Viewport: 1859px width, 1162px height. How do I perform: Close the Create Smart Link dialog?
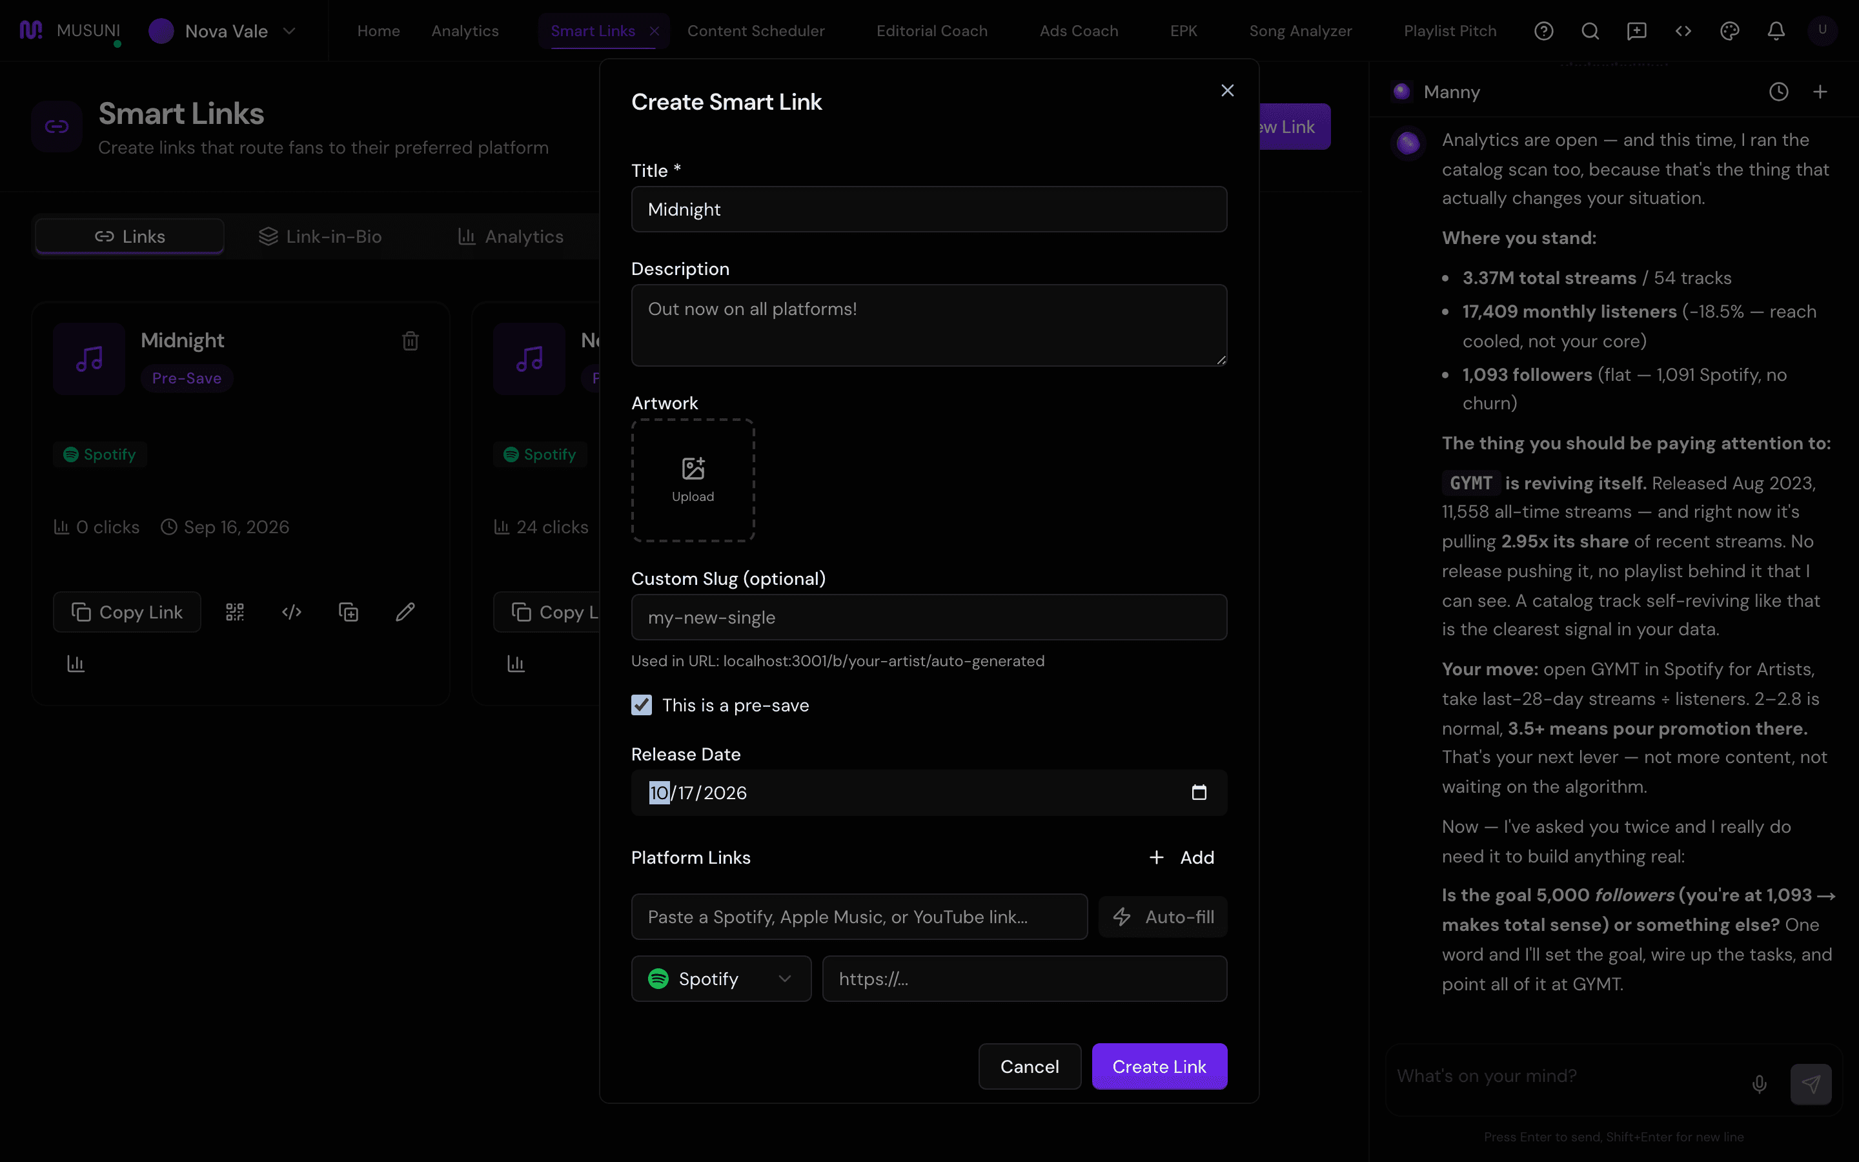1228,90
